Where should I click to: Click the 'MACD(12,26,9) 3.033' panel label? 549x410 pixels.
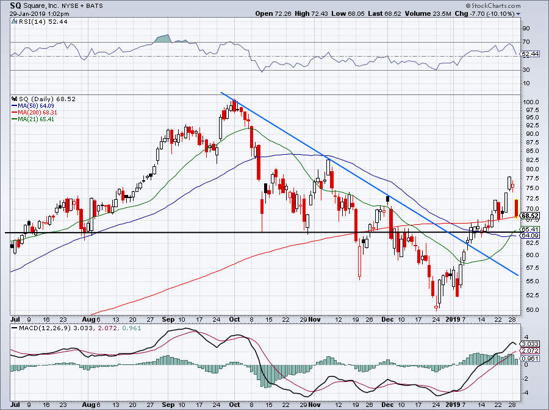click(x=56, y=328)
